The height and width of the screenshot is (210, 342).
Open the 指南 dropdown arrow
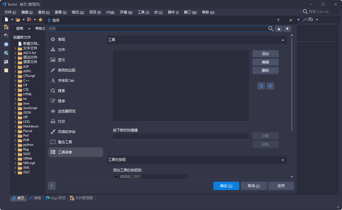point(29,29)
